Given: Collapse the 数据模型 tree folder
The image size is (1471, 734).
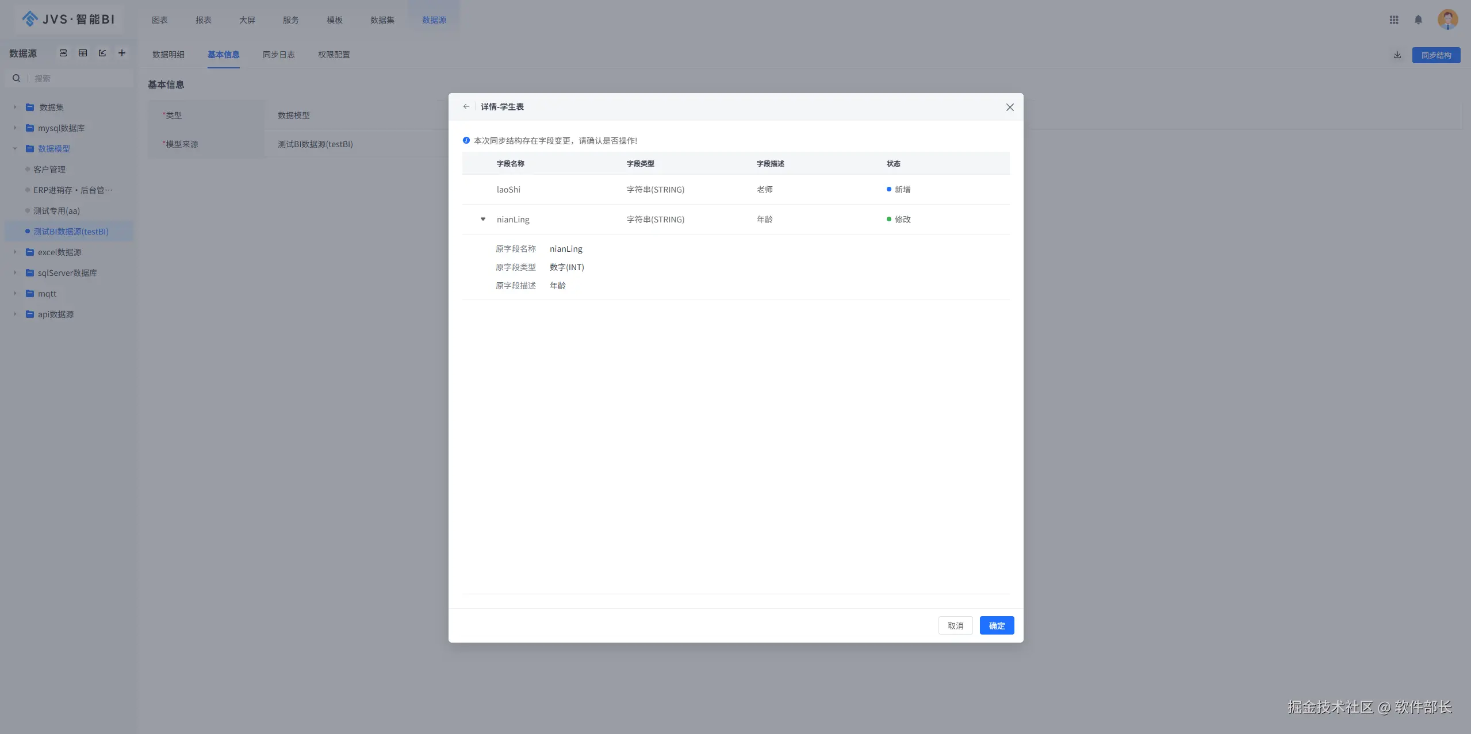Looking at the screenshot, I should point(15,148).
